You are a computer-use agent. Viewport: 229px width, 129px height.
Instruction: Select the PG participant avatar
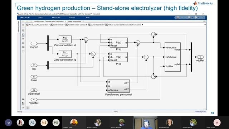pyautogui.click(x=56, y=123)
